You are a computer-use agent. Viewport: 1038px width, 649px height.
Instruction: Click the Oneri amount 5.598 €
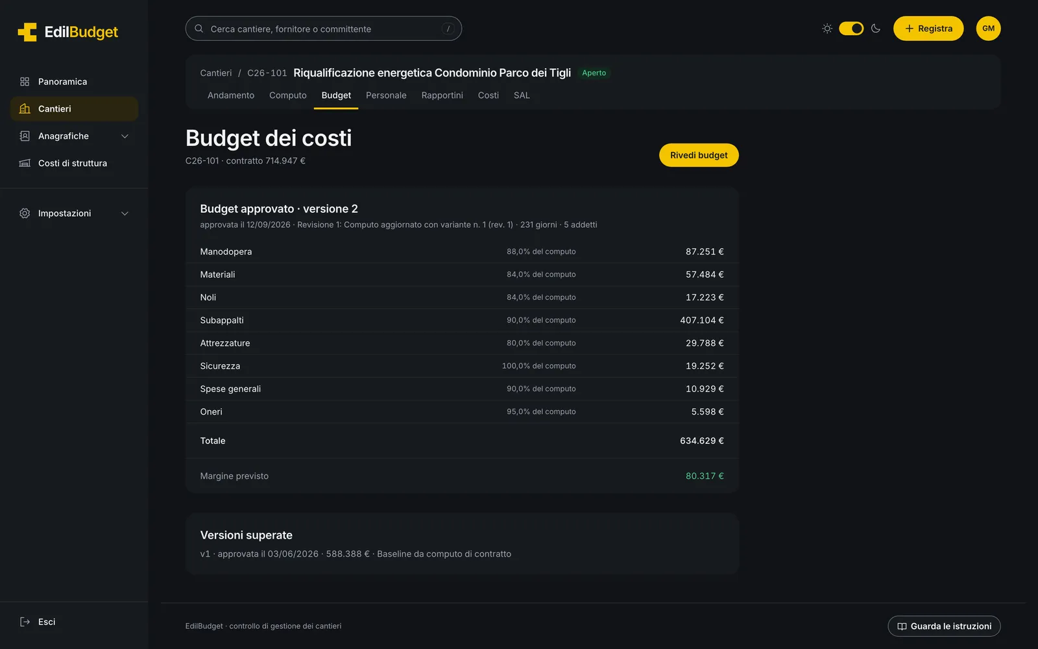(x=707, y=412)
